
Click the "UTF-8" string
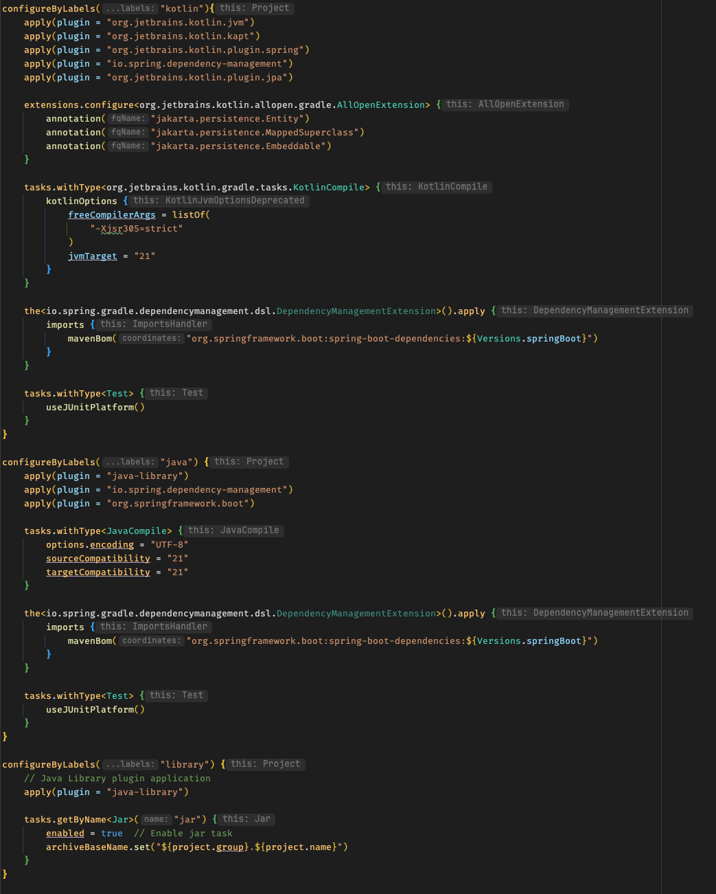(170, 544)
